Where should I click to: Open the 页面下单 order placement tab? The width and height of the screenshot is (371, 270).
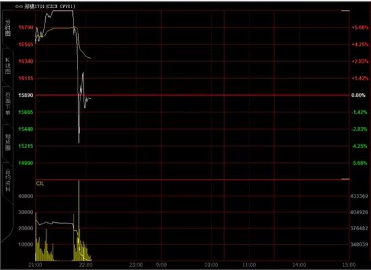[x=8, y=104]
